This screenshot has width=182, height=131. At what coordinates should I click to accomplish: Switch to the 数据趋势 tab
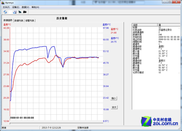pos(8,20)
